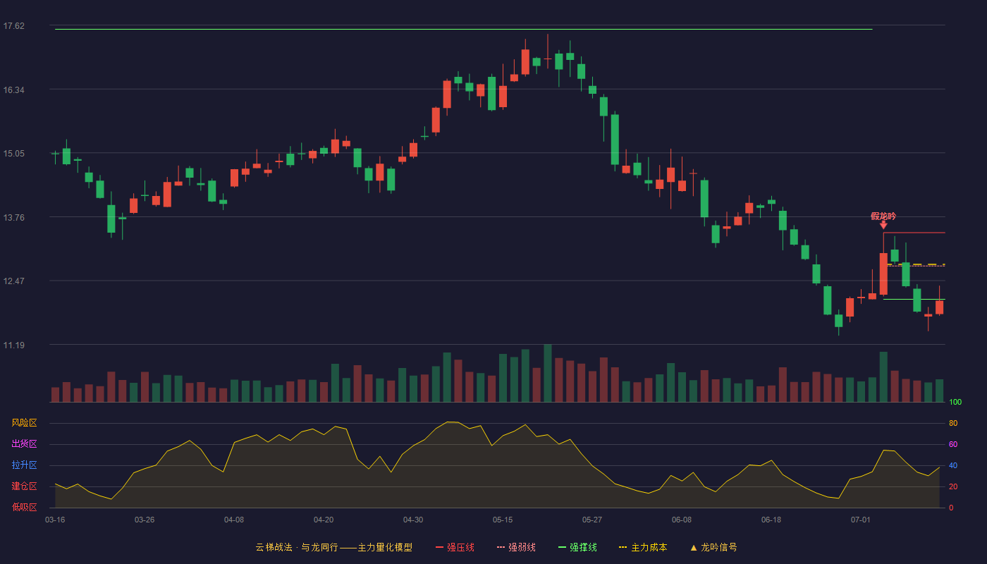The image size is (987, 564).
Task: Toggle the 强弱线 legend entry
Action: coord(516,547)
